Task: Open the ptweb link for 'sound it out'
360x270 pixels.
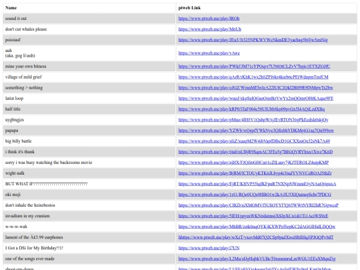Action: (209, 19)
